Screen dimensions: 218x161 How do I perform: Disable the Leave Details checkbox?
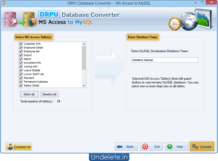[21, 70]
